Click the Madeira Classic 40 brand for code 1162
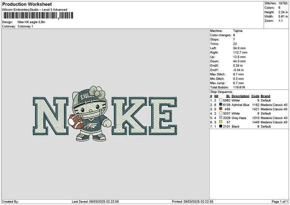 [274, 105]
